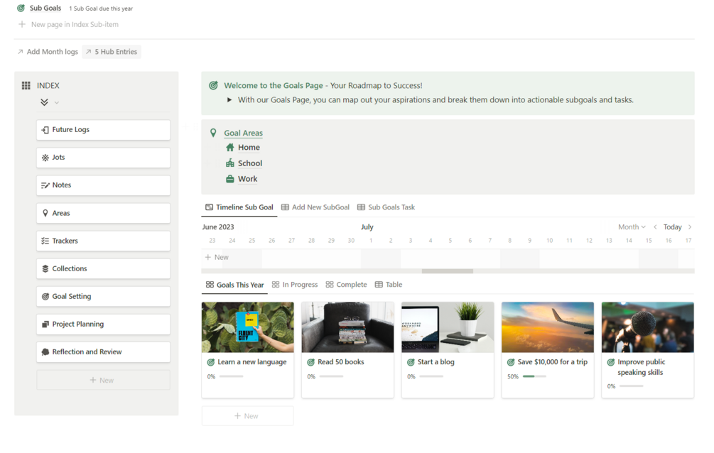Click '1 Sub Goal due this year' text
This screenshot has width=714, height=453.
101,9
